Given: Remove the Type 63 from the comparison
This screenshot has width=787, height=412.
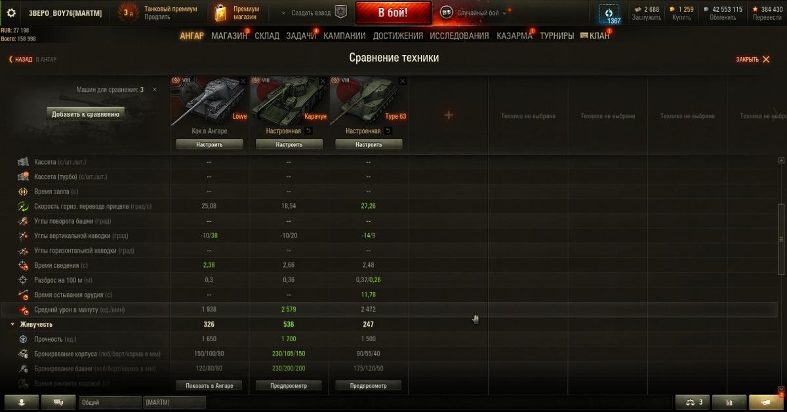Looking at the screenshot, I should [403, 81].
